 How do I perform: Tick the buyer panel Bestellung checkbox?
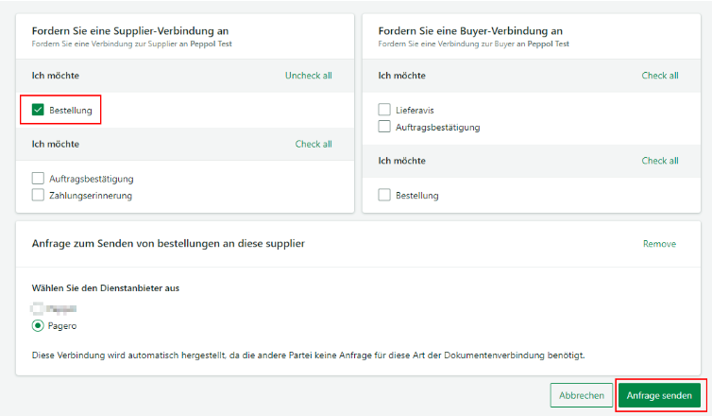click(x=384, y=196)
